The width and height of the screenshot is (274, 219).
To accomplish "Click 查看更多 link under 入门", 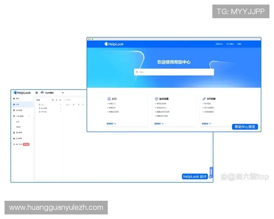I will [x=111, y=124].
